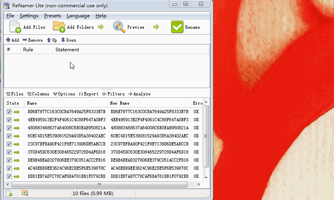Add a new rule with Add
Screen dimensions: 334x200
tap(13, 40)
